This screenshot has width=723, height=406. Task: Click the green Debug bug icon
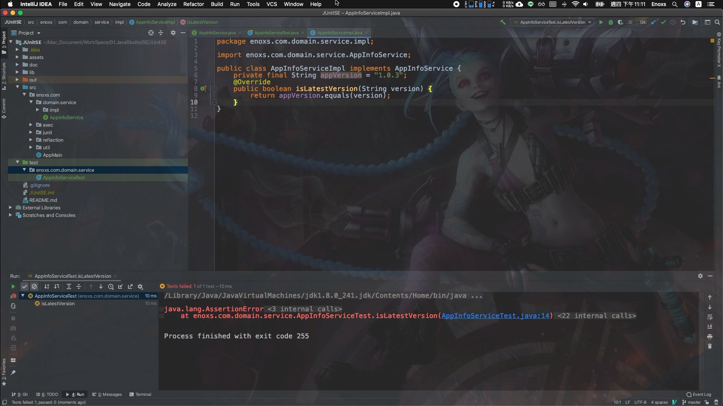611,22
